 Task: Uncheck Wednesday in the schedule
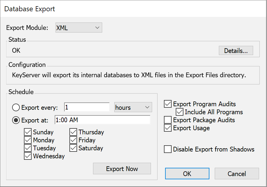coord(28,156)
